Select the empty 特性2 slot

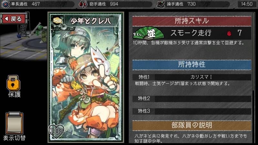tap(192, 99)
